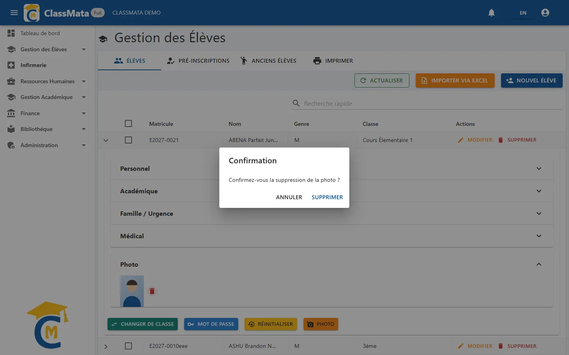Click the red trash icon beside photo

pos(152,291)
